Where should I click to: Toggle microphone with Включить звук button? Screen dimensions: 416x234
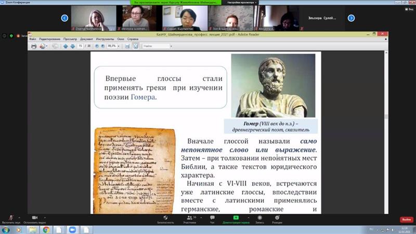[10, 219]
